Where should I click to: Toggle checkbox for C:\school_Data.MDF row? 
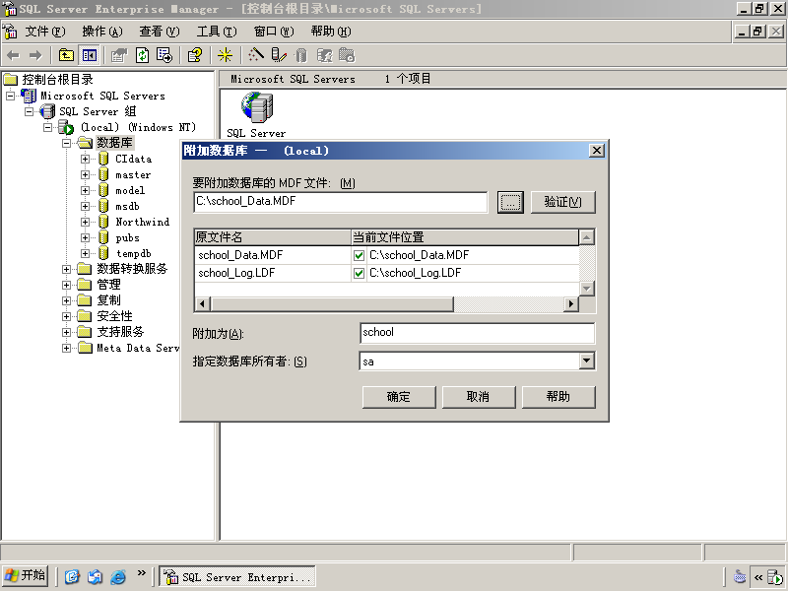[359, 255]
